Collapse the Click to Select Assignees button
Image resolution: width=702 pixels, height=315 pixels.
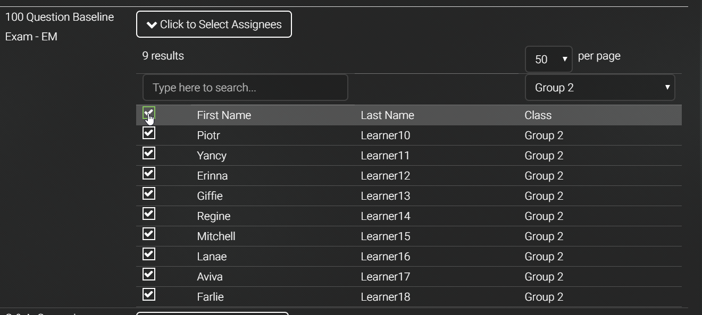click(x=214, y=24)
